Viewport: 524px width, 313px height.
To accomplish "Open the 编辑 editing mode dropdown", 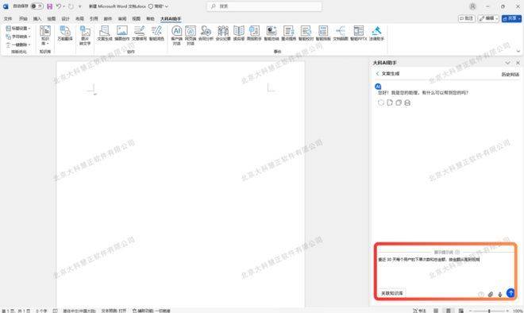I will tap(488, 18).
